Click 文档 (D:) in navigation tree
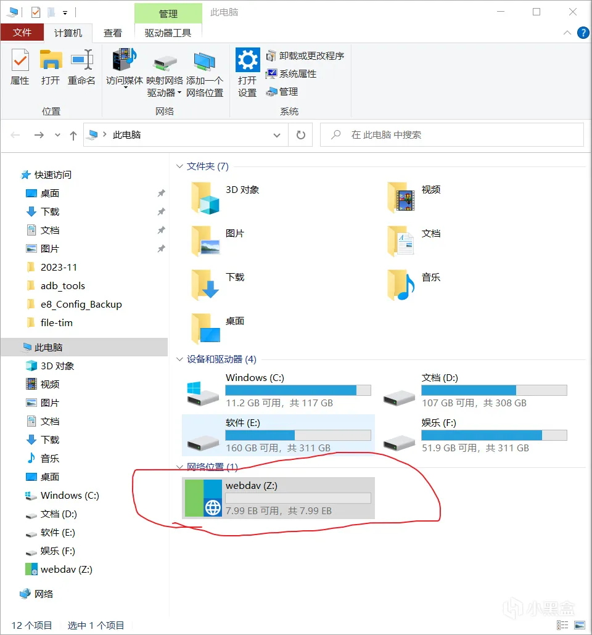Screen dimensions: 592x635 pos(59,514)
